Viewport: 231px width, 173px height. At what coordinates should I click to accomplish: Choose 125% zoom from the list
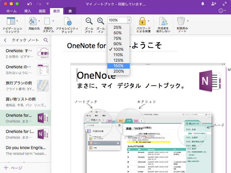click(118, 60)
